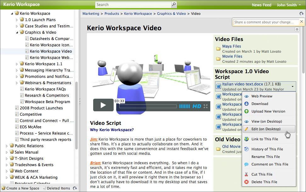Open the Competitive page
The width and height of the screenshot is (306, 192).
tap(31, 114)
